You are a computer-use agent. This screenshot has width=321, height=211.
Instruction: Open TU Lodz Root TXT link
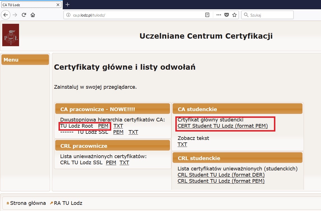[x=118, y=126]
